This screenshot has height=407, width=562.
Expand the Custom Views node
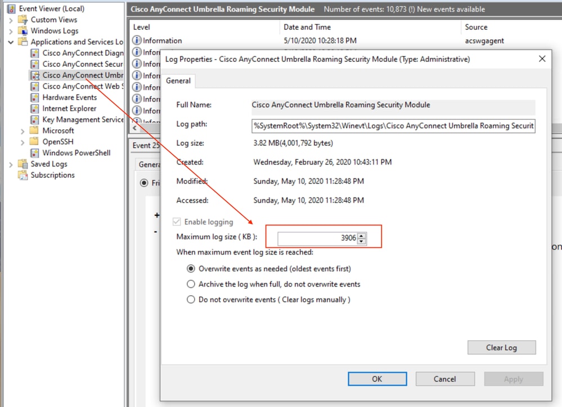pos(11,20)
